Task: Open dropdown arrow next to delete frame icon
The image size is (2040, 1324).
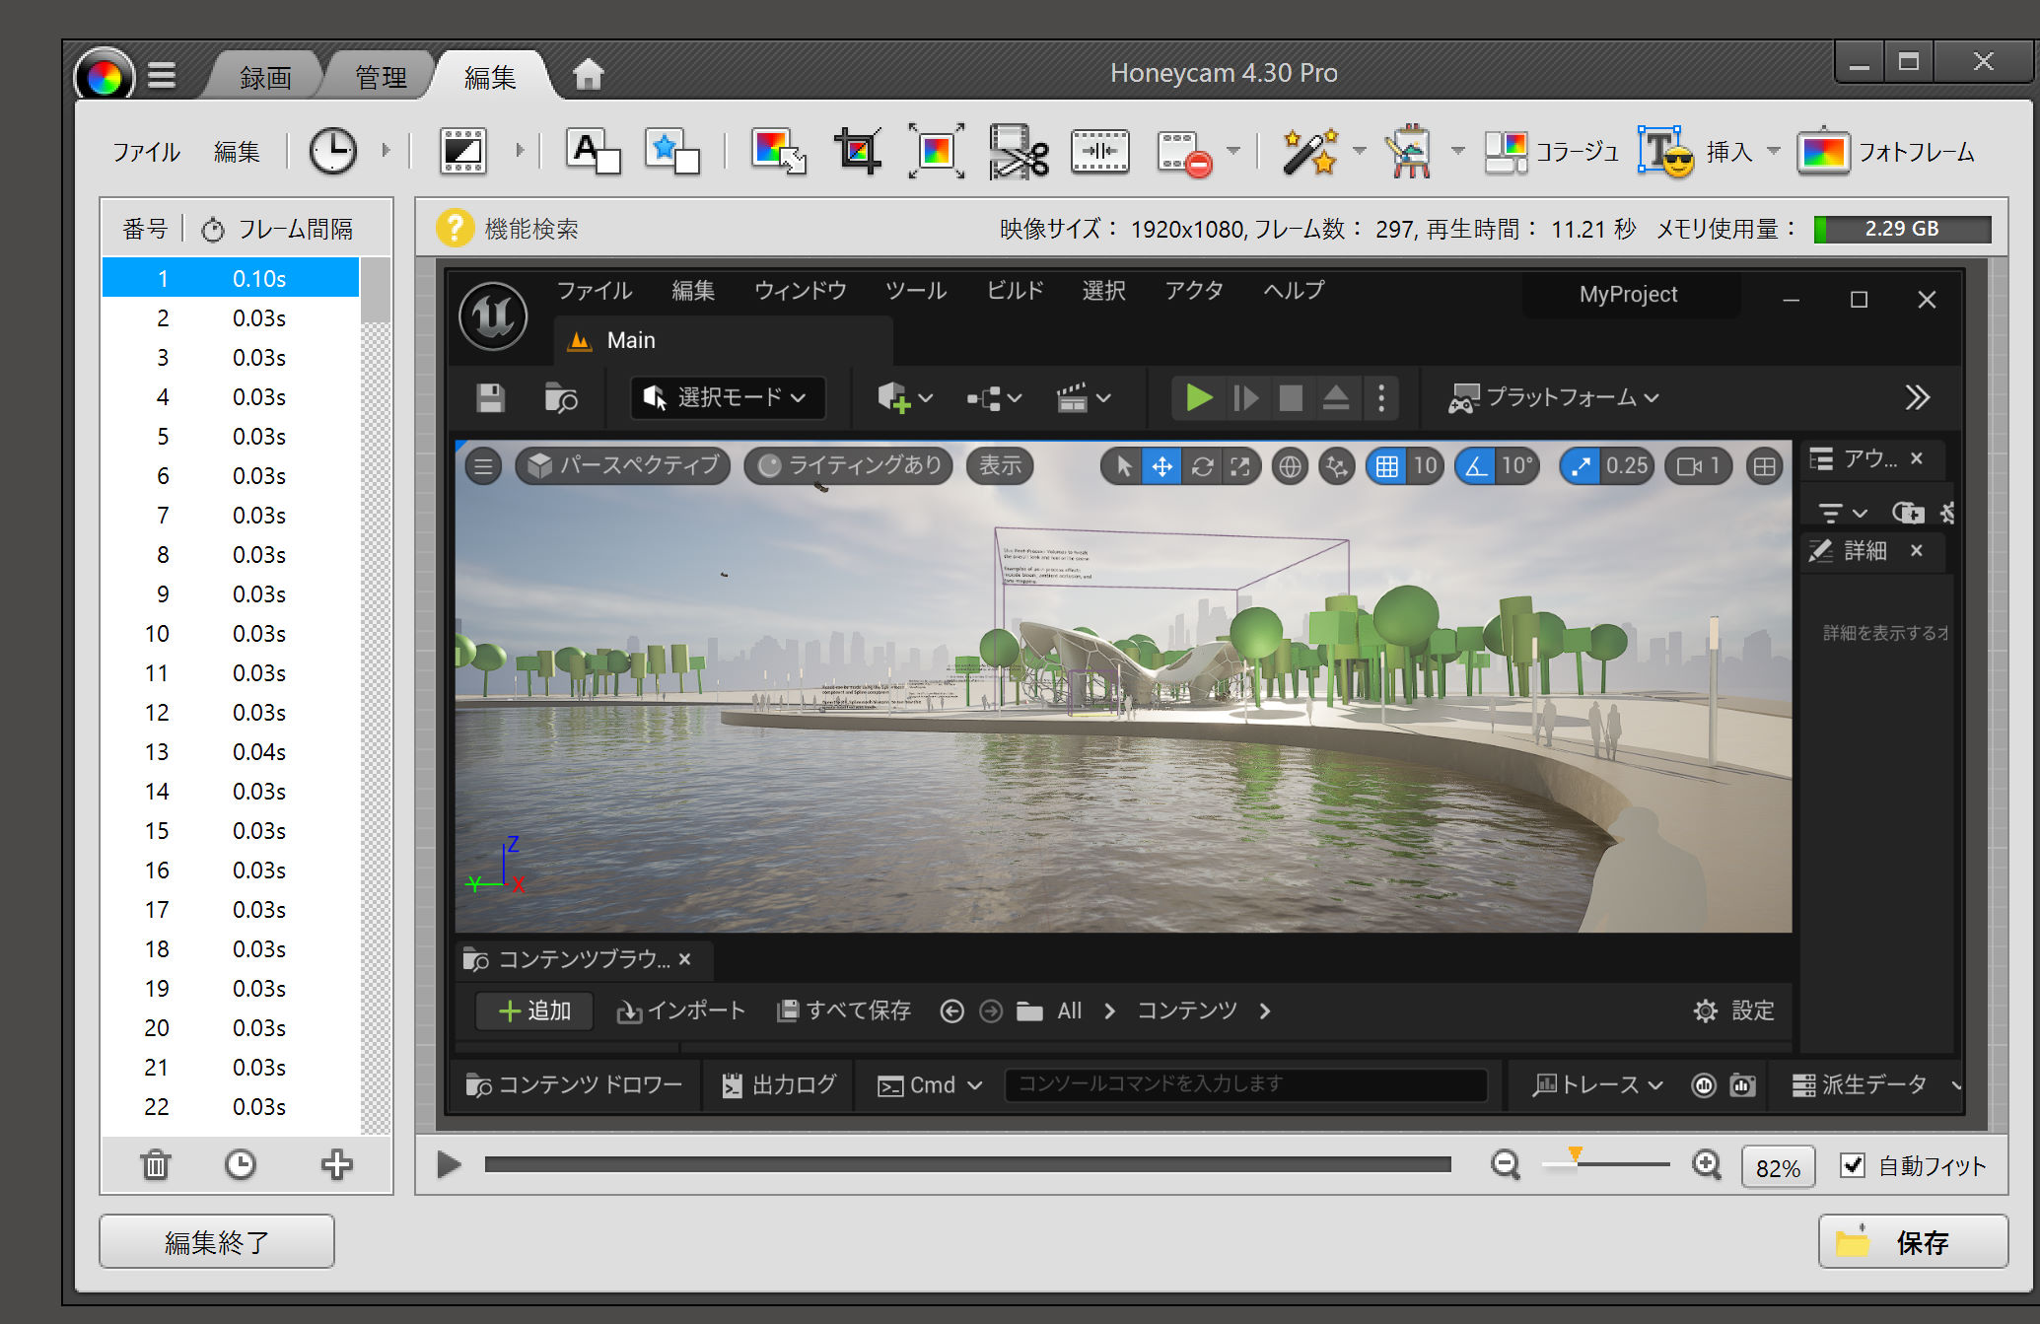Action: 1232,151
